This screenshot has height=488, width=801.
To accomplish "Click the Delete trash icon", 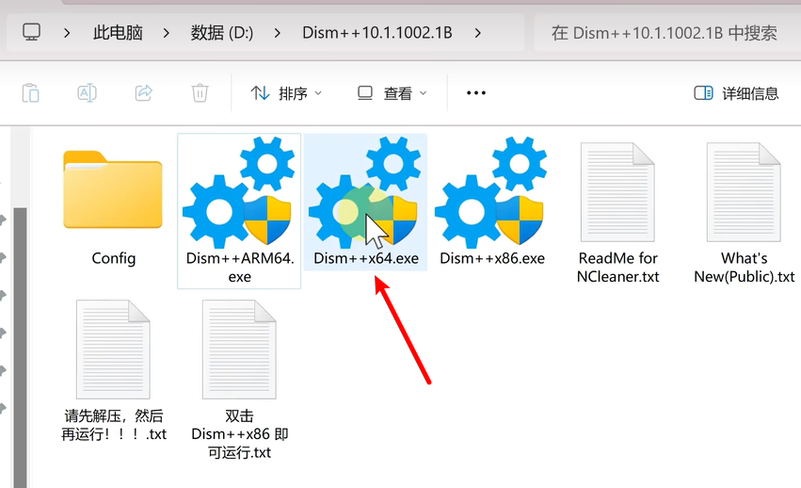I will 200,93.
